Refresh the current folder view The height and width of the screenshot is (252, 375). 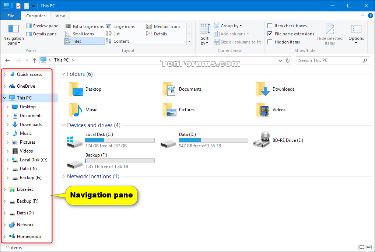click(288, 60)
